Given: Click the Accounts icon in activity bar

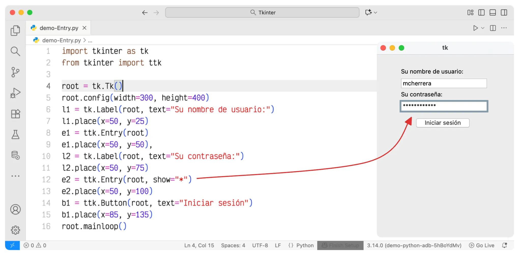Looking at the screenshot, I should point(15,209).
